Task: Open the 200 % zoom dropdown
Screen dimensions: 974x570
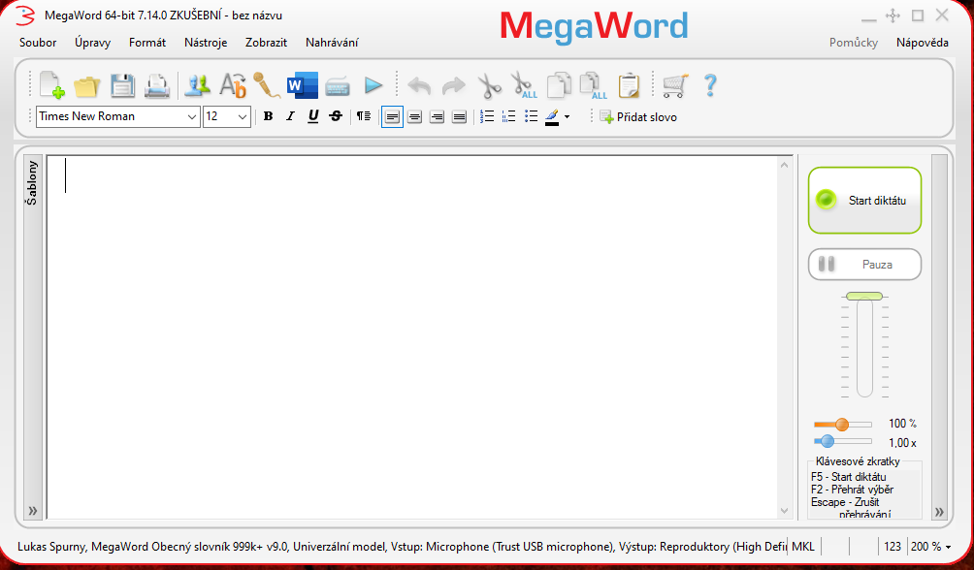Action: [x=930, y=547]
